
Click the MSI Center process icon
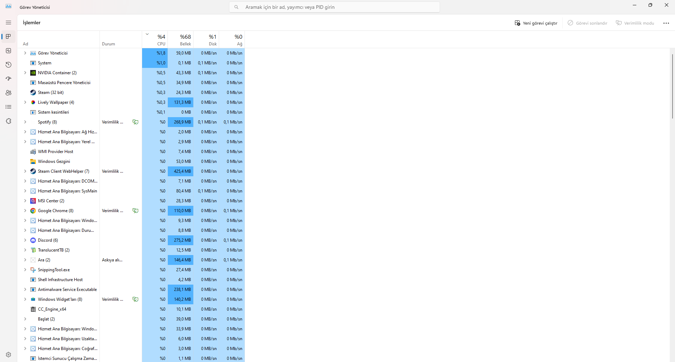[x=33, y=201]
